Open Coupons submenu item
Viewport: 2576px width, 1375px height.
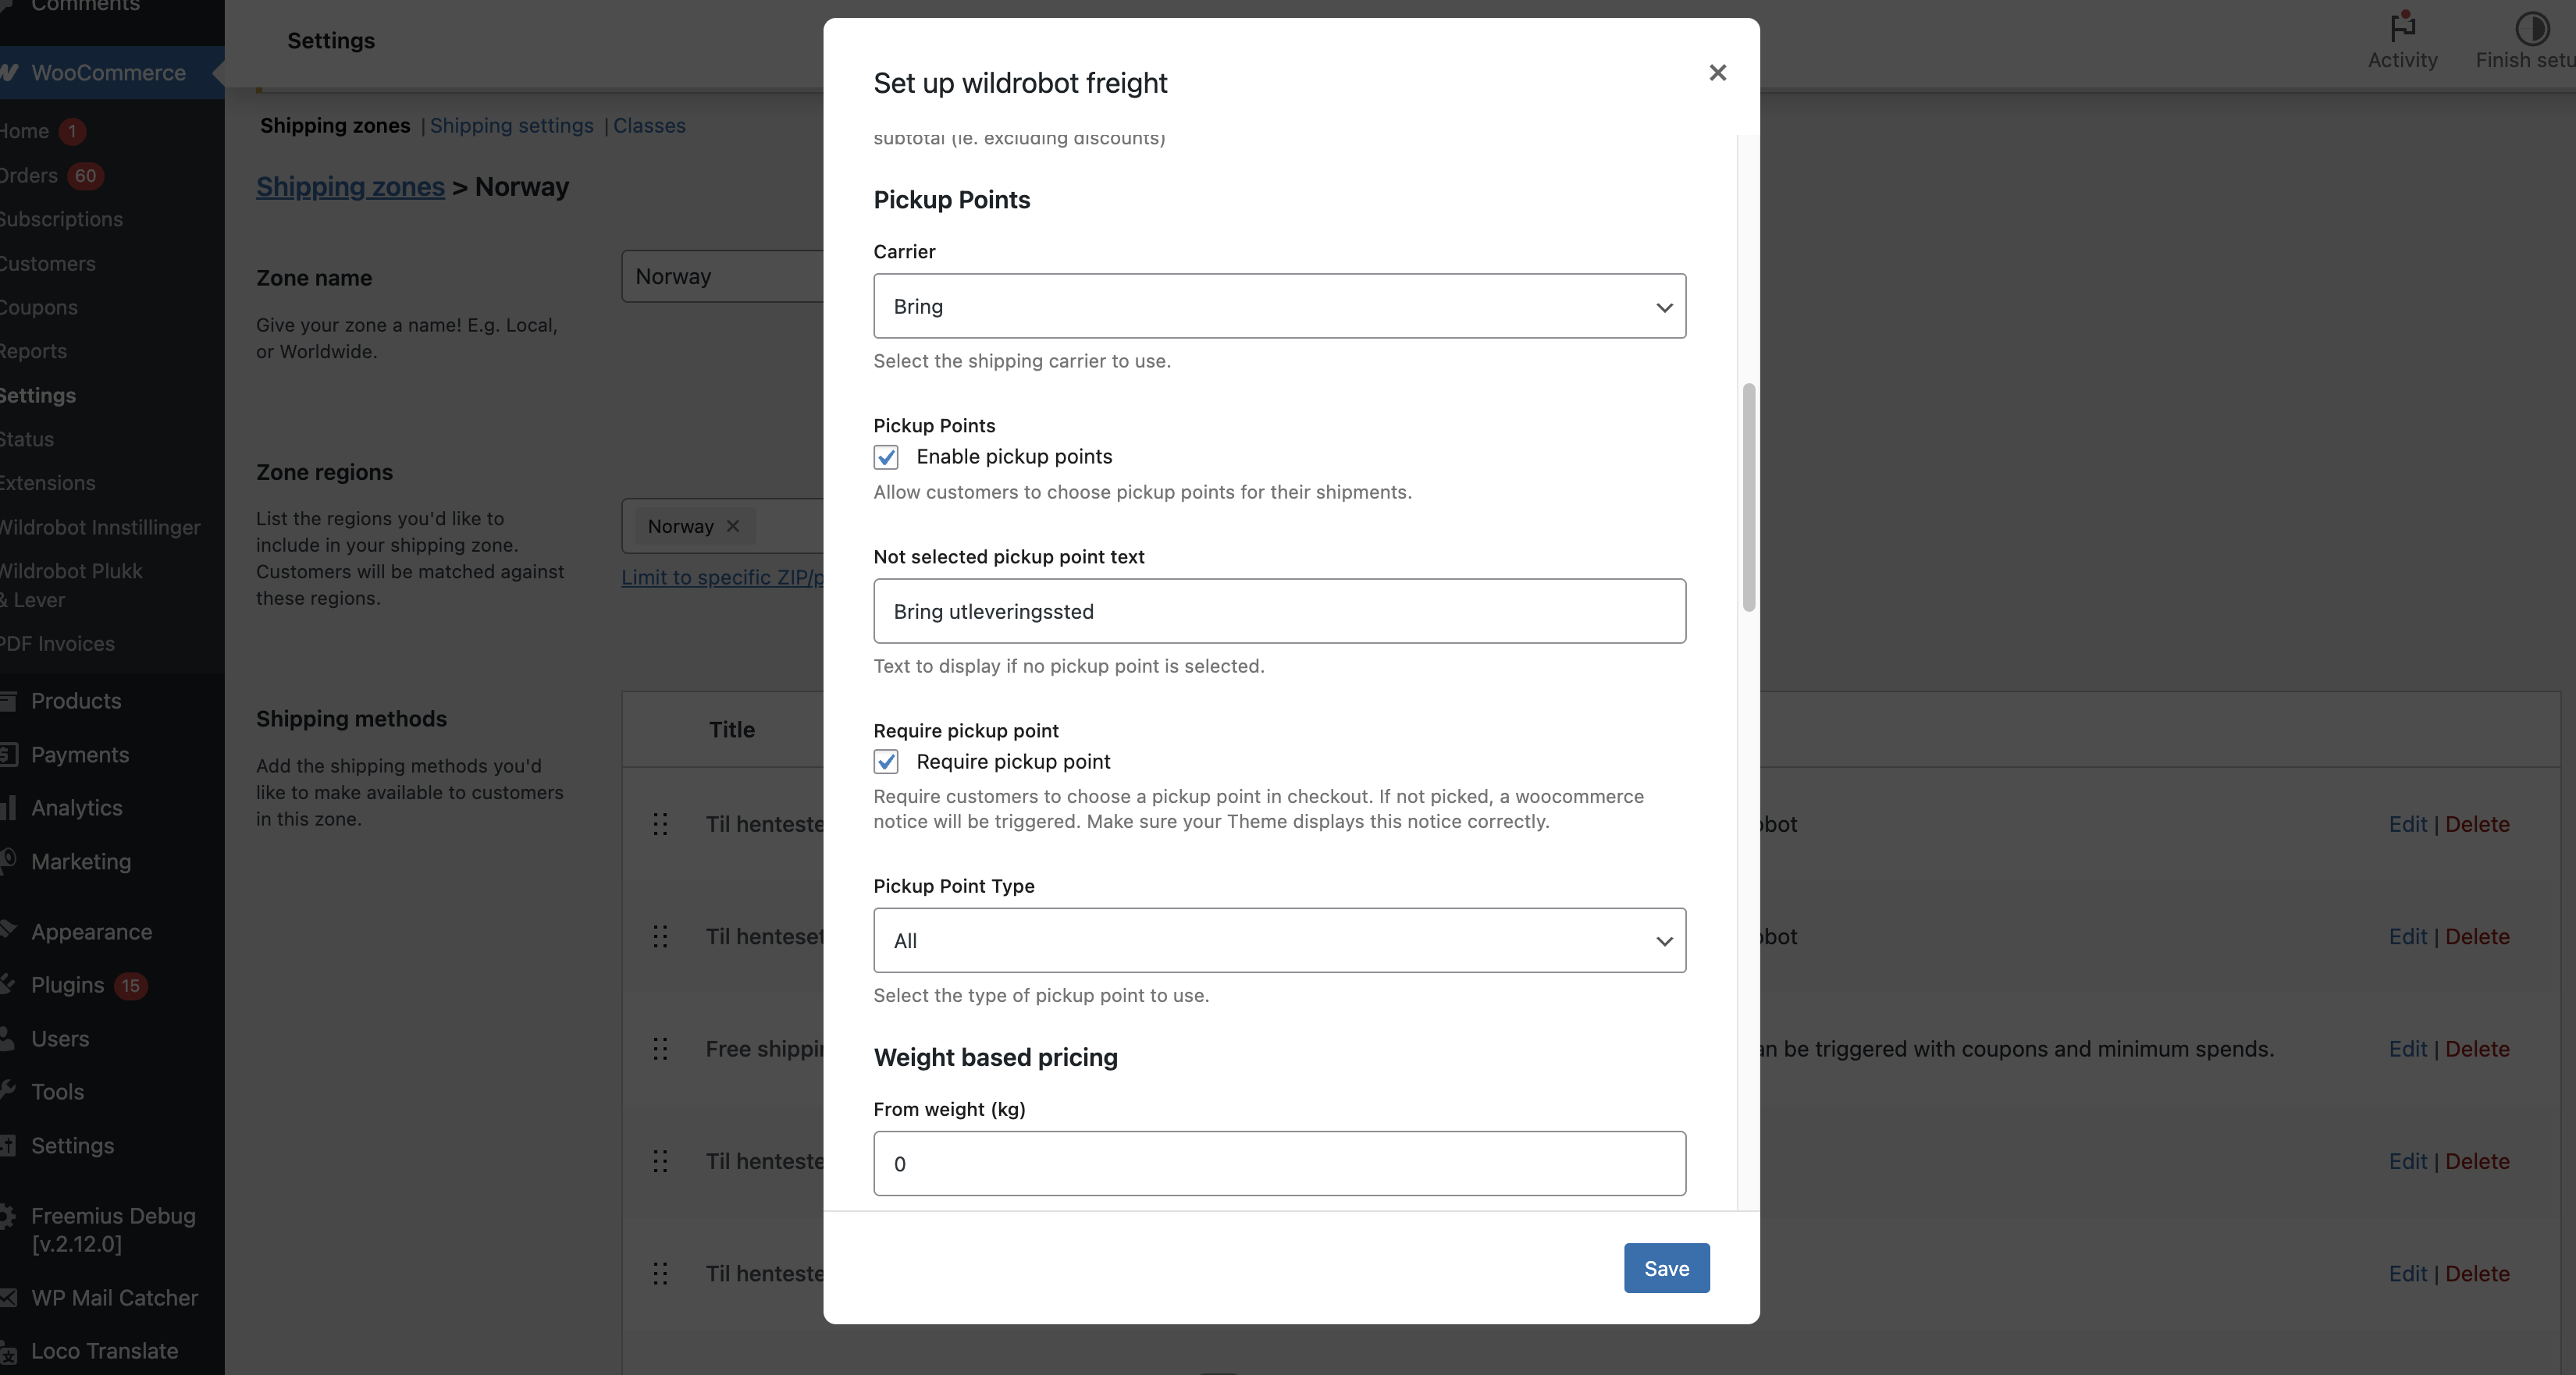(39, 307)
